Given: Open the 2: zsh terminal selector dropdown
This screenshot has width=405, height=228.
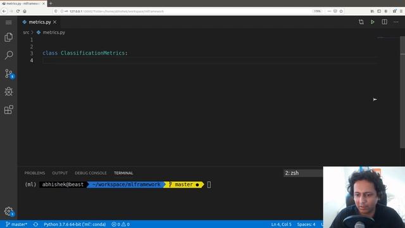Looking at the screenshot, I should tap(303, 173).
